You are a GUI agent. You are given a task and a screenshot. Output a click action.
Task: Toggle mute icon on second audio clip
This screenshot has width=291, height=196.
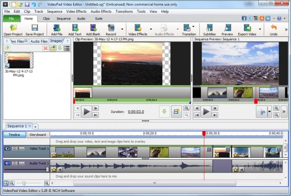click(241, 169)
